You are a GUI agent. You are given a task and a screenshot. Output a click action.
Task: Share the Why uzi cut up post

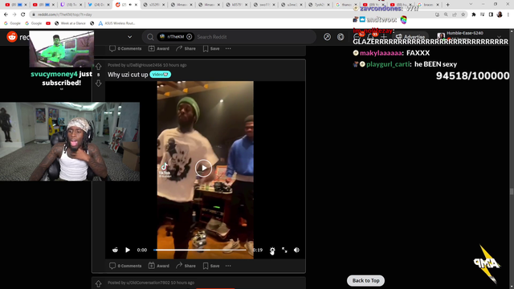pyautogui.click(x=186, y=266)
